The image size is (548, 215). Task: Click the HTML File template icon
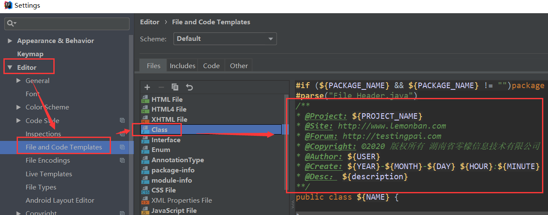(145, 100)
